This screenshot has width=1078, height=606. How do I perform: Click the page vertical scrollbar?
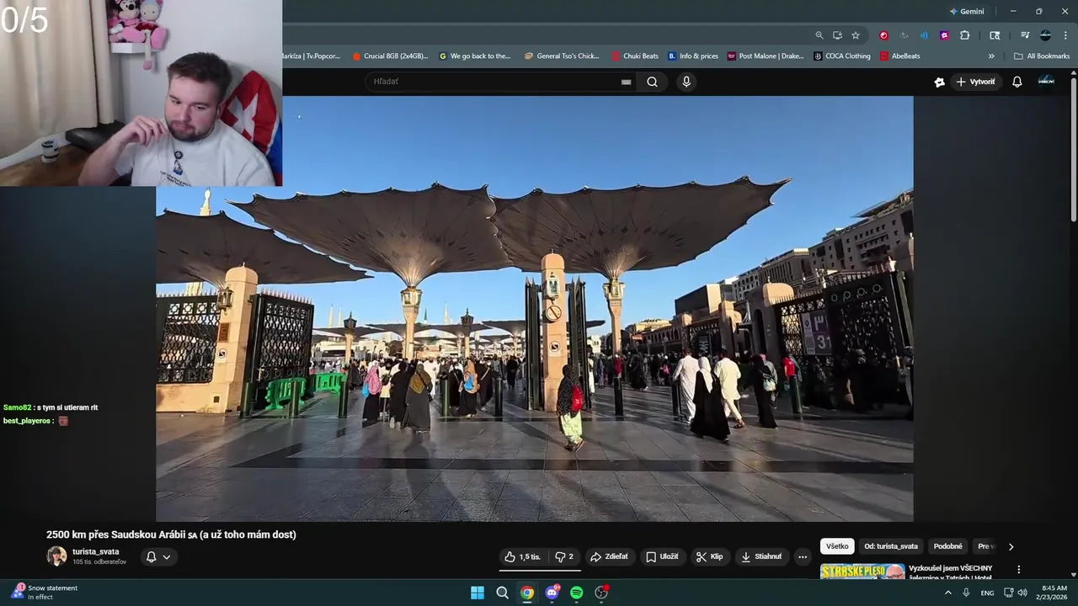(1073, 151)
